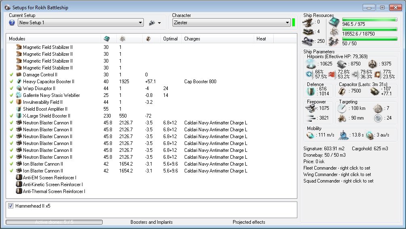Click the Active drones 5/5 progress bar
Screen dimensions: 406x229
[x=54, y=222]
